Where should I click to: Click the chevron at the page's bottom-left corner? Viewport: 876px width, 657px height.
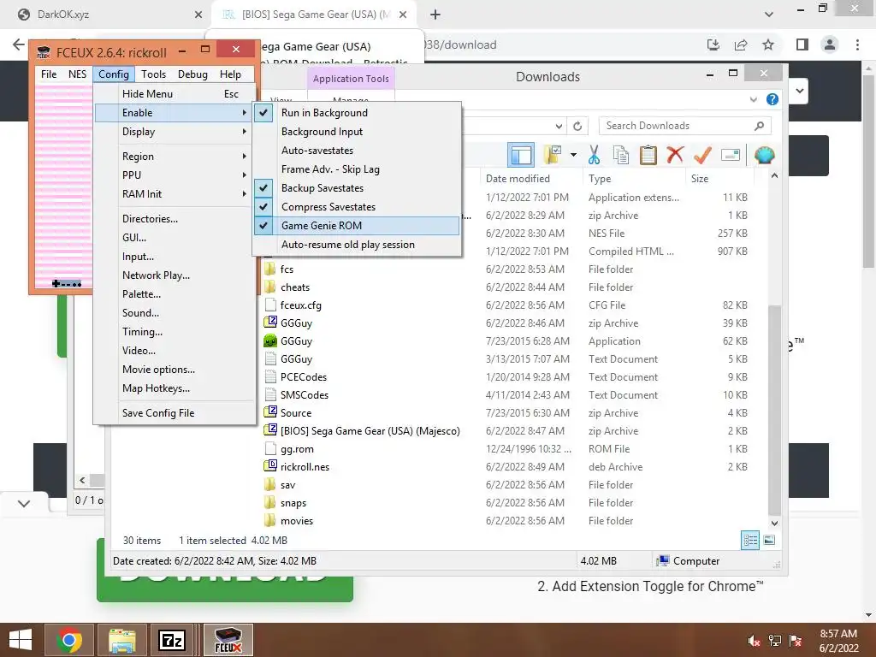pyautogui.click(x=23, y=503)
